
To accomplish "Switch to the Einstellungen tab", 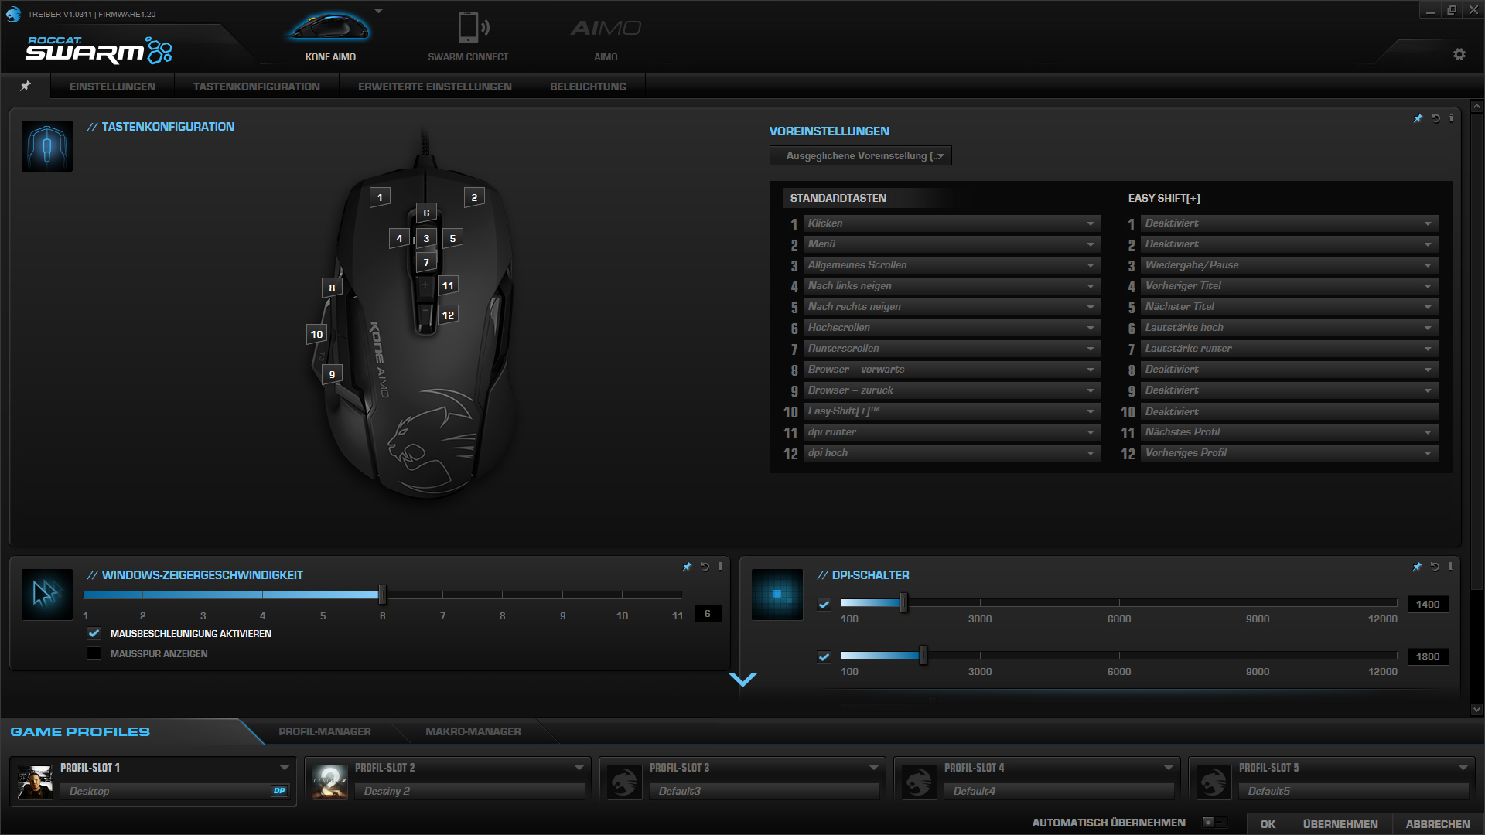I will point(112,87).
